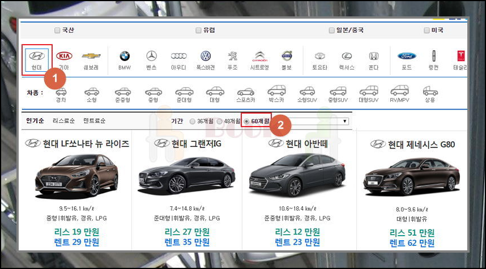Screen dimensions: 486x269
Task: Filter by 대형 car type icon
Action: (x=215, y=91)
